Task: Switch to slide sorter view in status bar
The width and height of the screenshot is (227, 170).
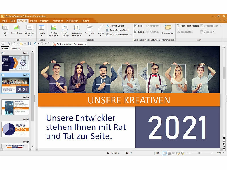Action: pos(169,153)
